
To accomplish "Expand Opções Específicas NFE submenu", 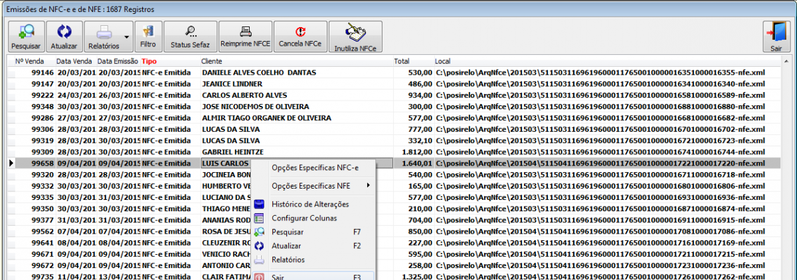I will coord(312,186).
